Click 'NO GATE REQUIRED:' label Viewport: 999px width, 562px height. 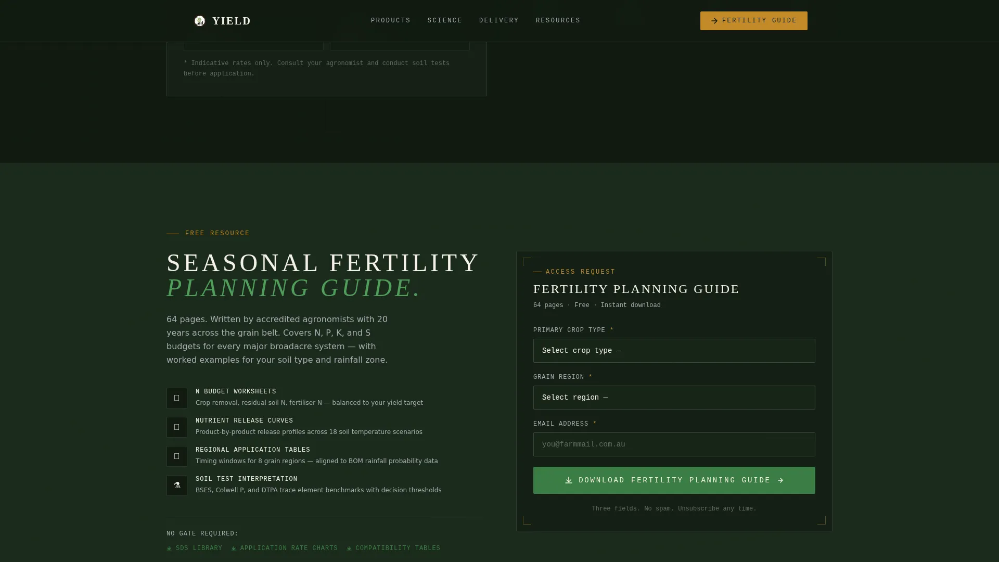tap(202, 534)
